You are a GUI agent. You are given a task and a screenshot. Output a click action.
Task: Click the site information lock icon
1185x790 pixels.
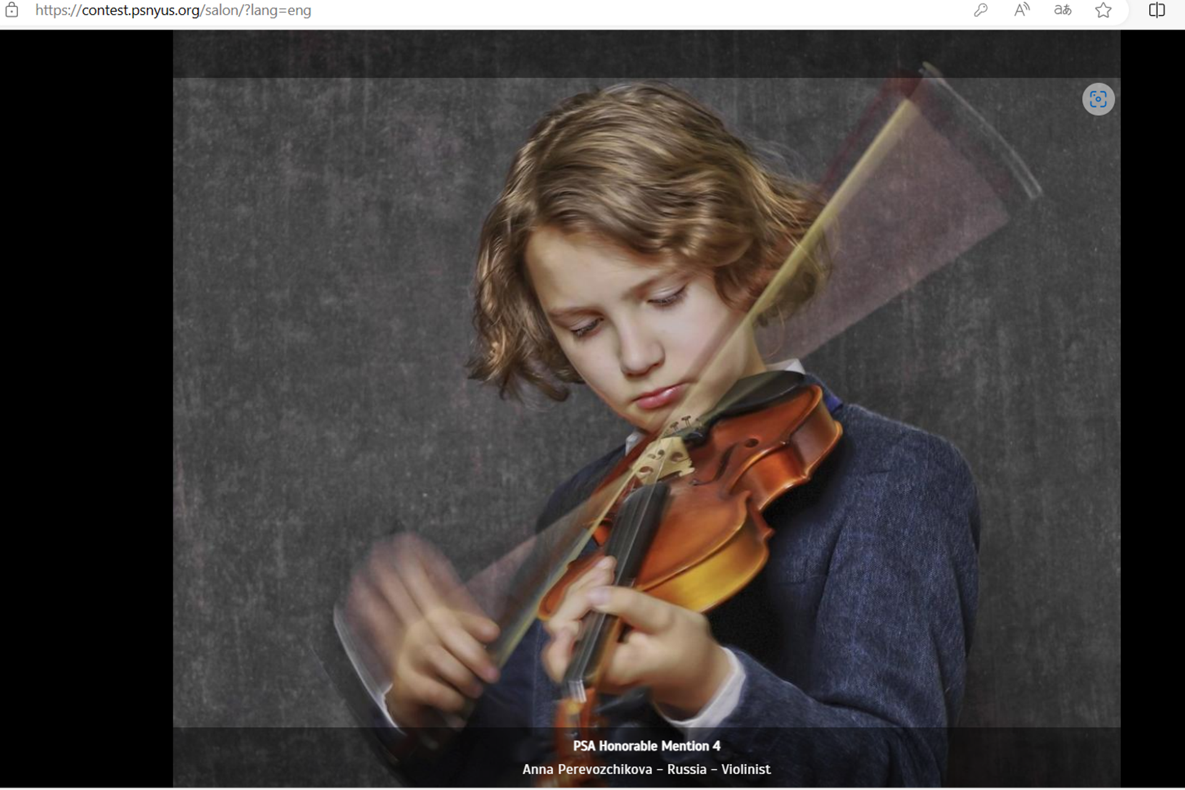12,10
